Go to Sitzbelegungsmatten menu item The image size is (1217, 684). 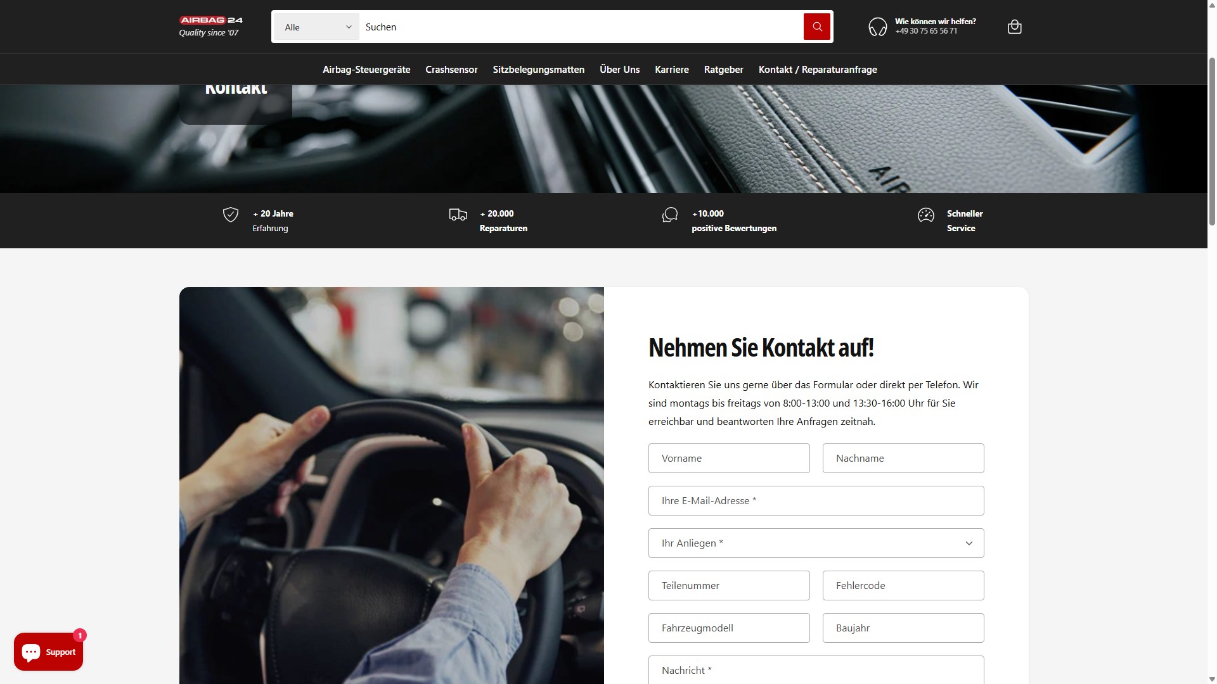(x=538, y=70)
